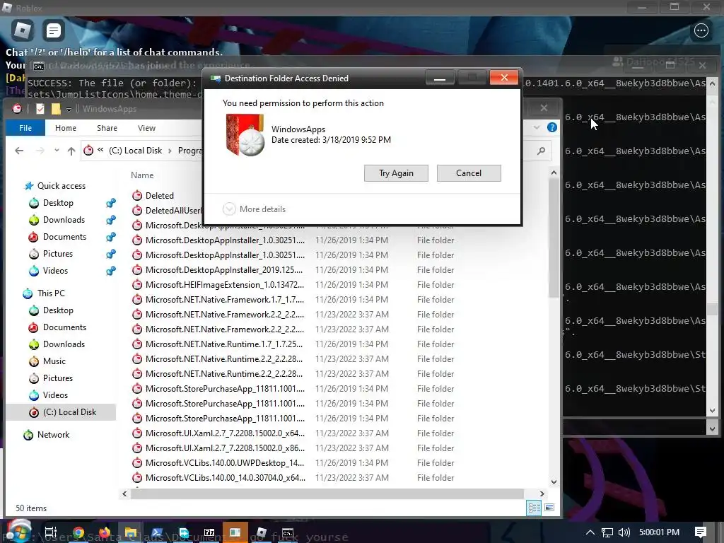The width and height of the screenshot is (724, 543).
Task: Open the Customize Quick Access Toolbar dropdown
Action: 69,109
